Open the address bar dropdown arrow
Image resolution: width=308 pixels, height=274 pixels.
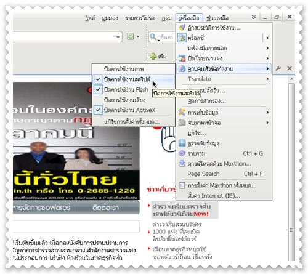118,37
